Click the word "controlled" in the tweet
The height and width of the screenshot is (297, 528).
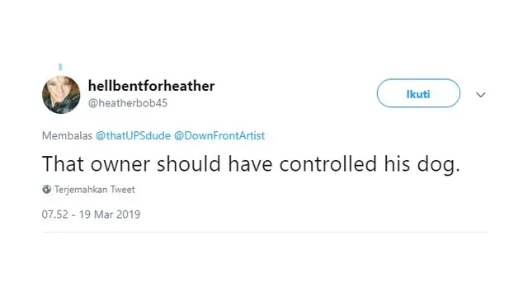[328, 164]
